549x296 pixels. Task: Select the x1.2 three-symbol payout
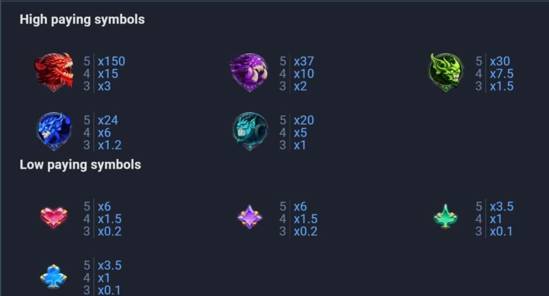[x=109, y=145]
